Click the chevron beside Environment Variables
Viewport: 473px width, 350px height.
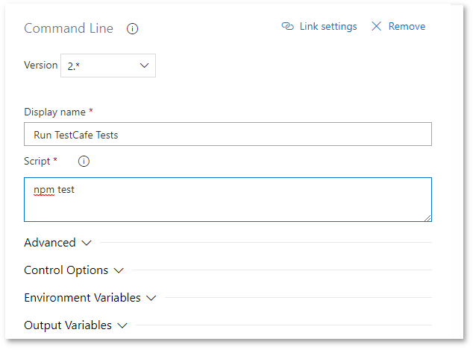pos(151,298)
